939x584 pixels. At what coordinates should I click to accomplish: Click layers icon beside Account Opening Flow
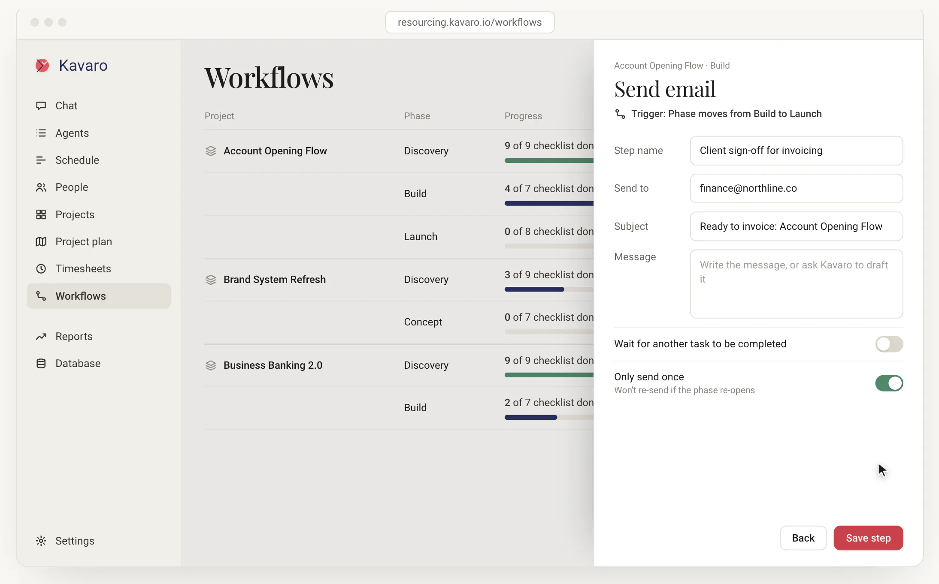[x=211, y=151]
